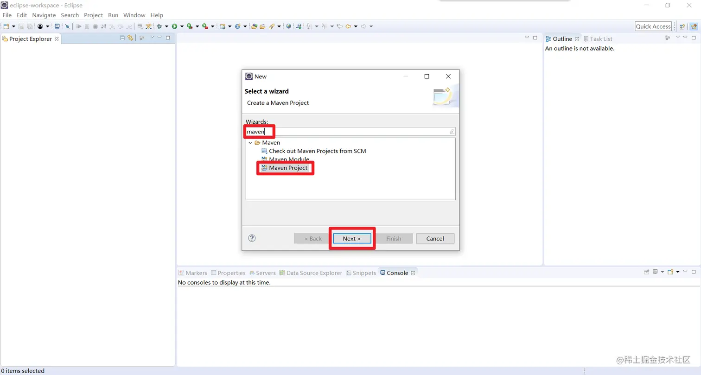Click the Open Console icon
The width and height of the screenshot is (701, 375).
(670, 272)
